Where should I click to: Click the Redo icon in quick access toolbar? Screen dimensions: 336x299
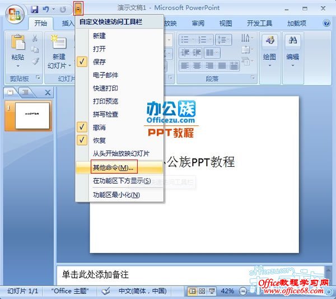[x=63, y=10]
